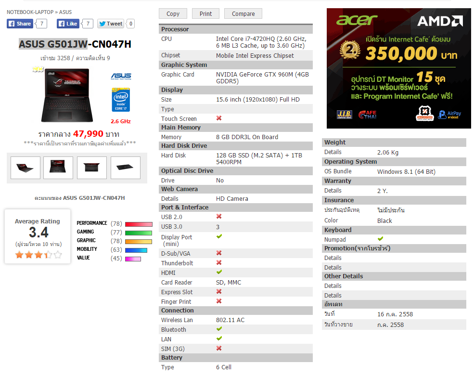Click the SIM (3G) red cross icon
This screenshot has width=474, height=377.
[219, 348]
